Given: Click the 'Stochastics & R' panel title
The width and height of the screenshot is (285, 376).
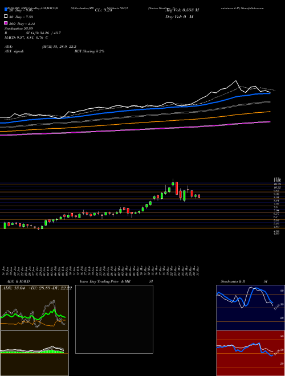Looking at the screenshot, I should pyautogui.click(x=233, y=281).
